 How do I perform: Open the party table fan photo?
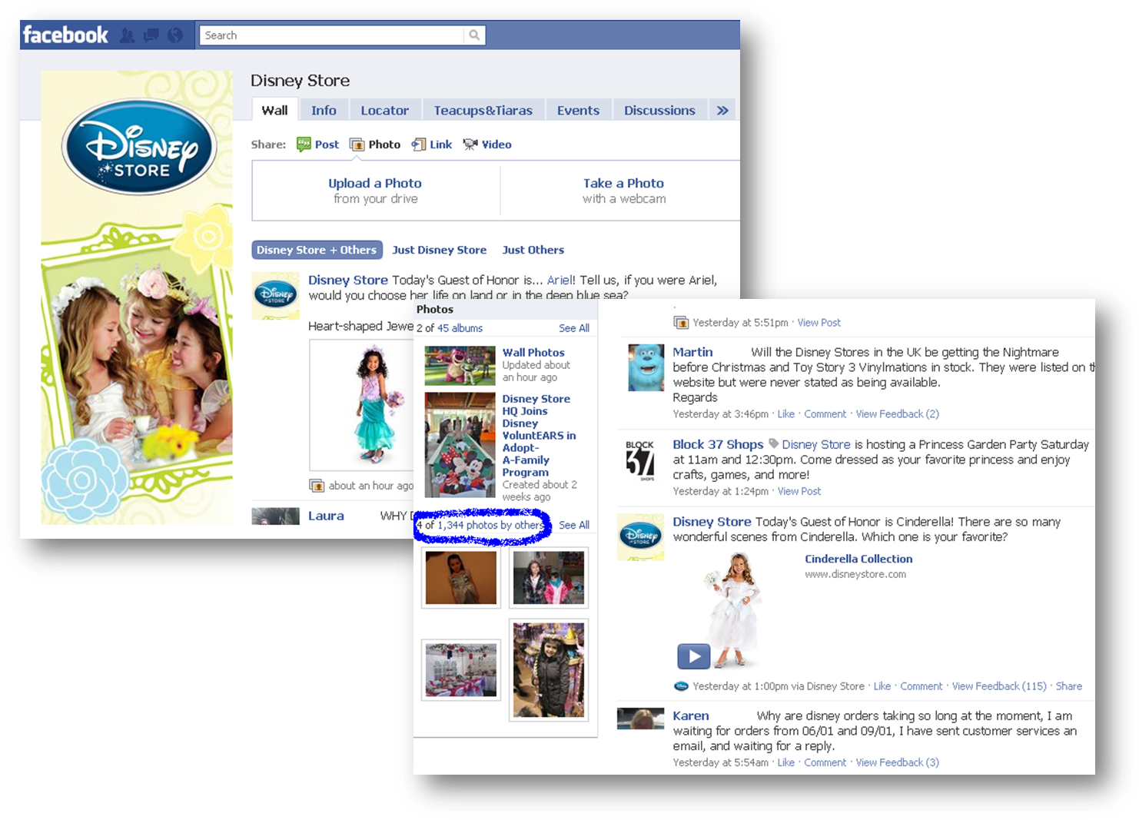[460, 670]
